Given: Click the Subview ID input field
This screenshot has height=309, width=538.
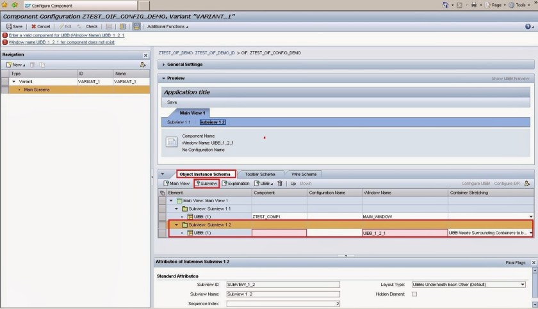Looking at the screenshot, I should click(282, 284).
